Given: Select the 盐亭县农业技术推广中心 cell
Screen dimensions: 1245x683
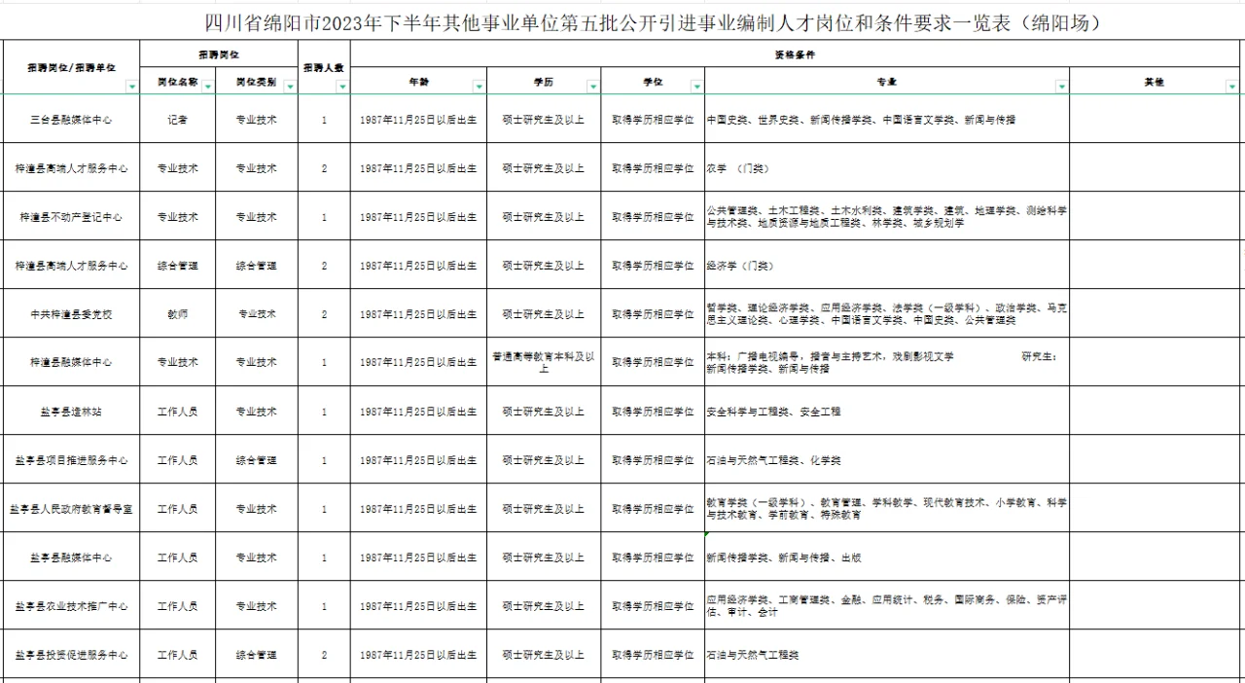Looking at the screenshot, I should point(70,606).
